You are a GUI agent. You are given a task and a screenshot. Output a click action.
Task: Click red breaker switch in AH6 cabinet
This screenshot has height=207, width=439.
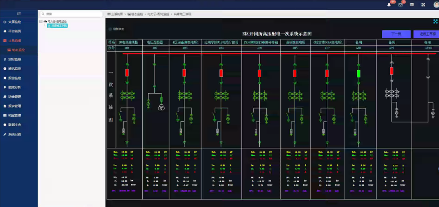click(295, 73)
